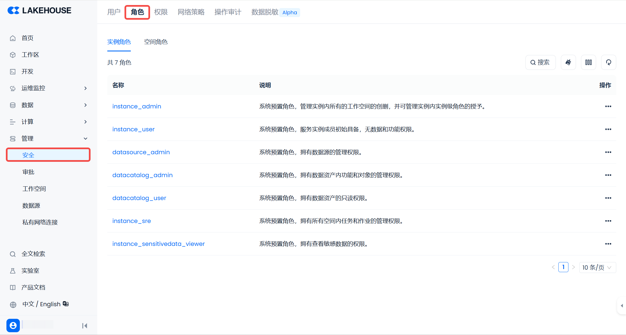Click the refresh icon in the toolbar
Screen dimensions: 626x335
point(608,62)
